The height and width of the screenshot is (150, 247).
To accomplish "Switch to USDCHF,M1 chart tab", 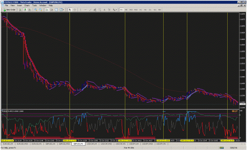I will [x=121, y=144].
